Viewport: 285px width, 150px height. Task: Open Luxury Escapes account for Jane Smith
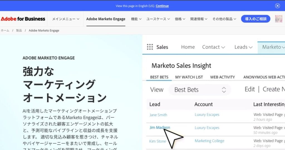(x=207, y=115)
